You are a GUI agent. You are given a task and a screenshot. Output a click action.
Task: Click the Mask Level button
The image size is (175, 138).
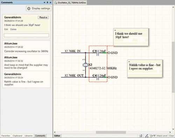point(162,136)
